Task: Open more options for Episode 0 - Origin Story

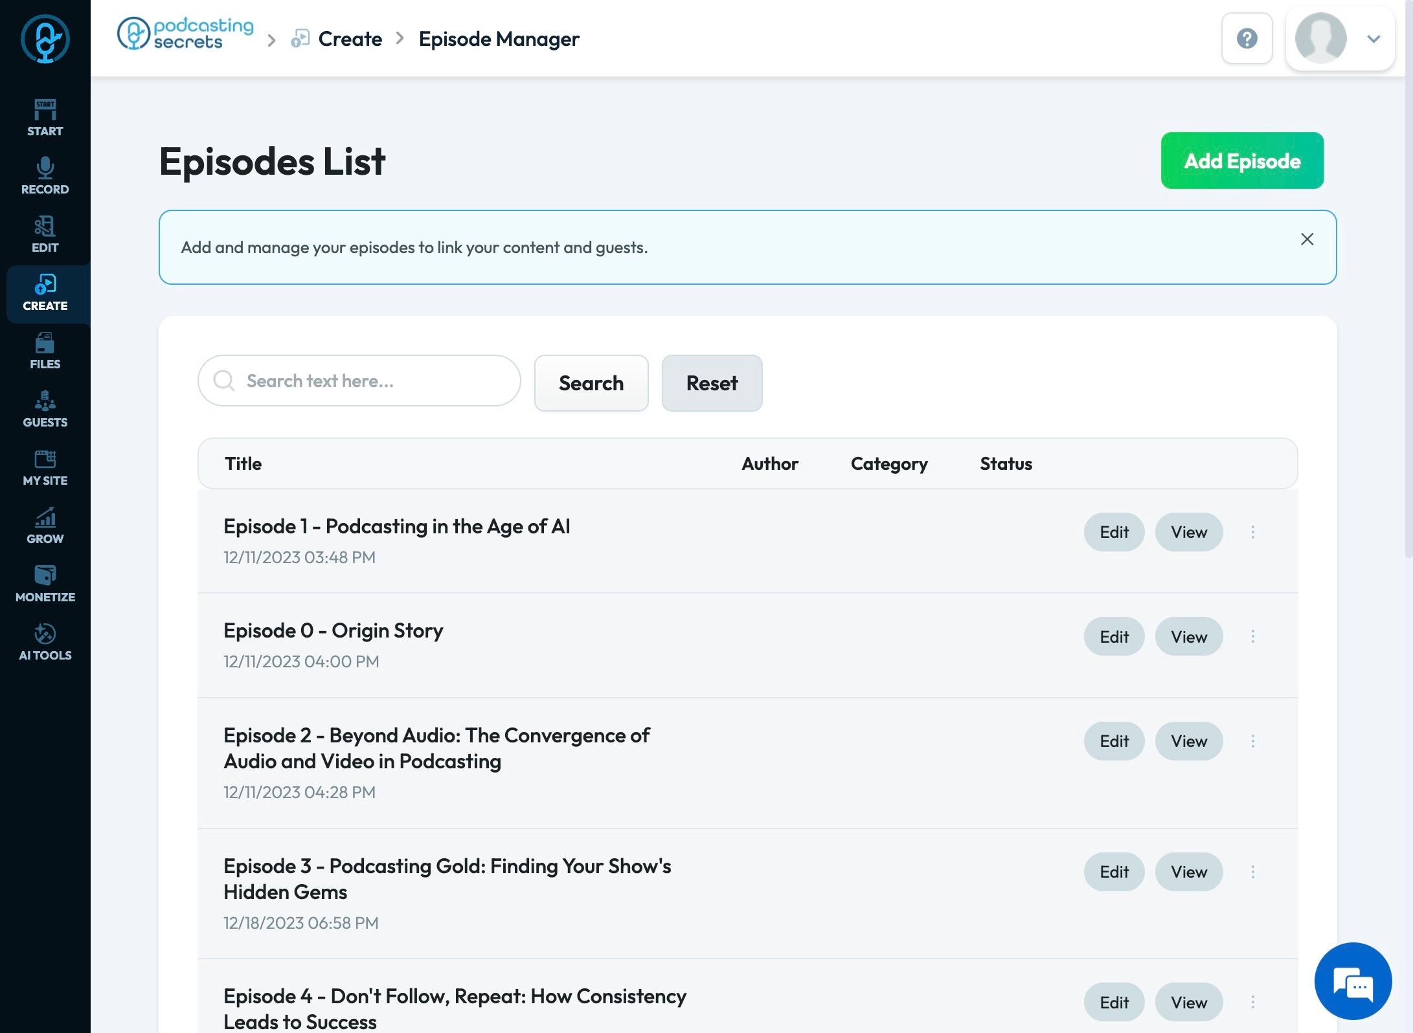Action: coord(1253,636)
